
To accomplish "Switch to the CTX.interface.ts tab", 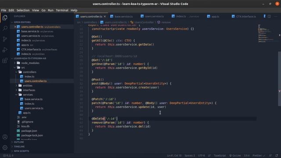I will (x=245, y=17).
